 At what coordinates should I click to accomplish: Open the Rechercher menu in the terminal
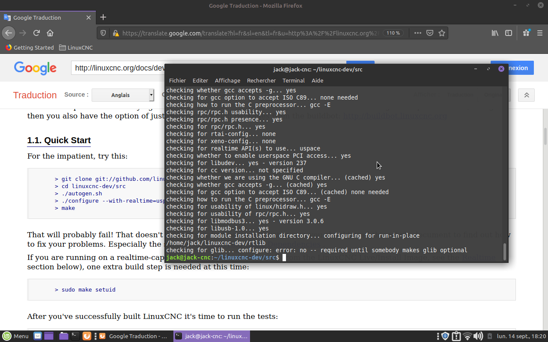click(x=261, y=80)
